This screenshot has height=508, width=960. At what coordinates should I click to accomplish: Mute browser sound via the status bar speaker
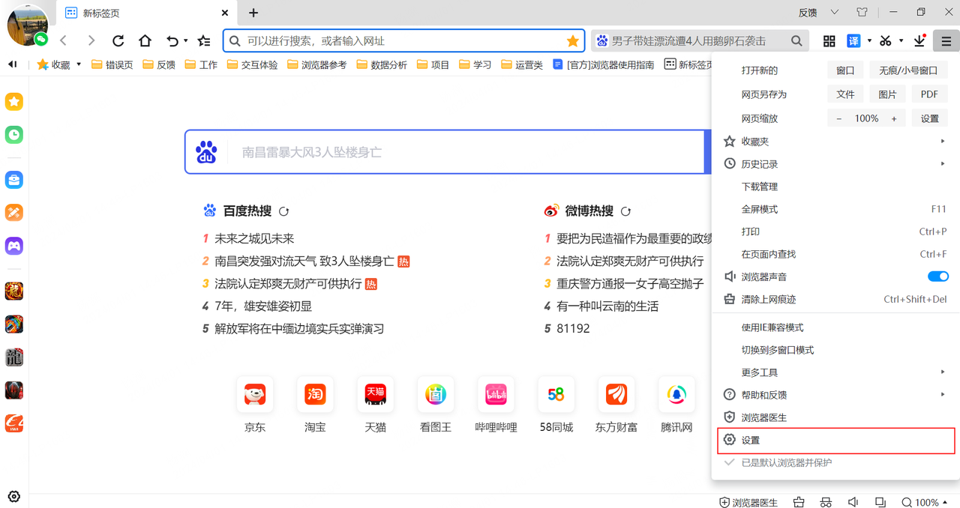(853, 502)
